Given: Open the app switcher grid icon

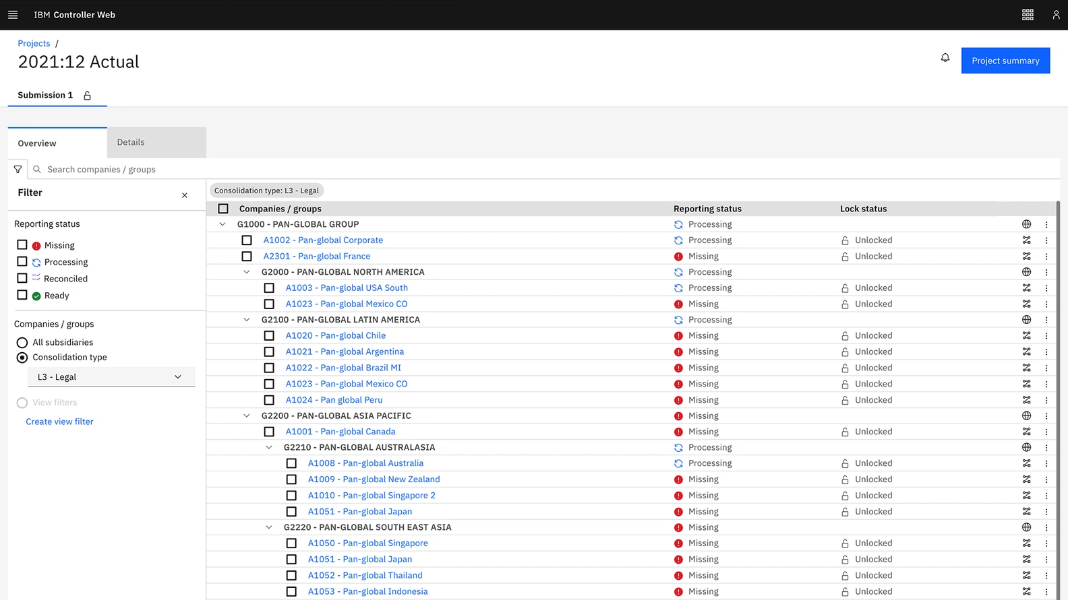Looking at the screenshot, I should tap(1028, 15).
